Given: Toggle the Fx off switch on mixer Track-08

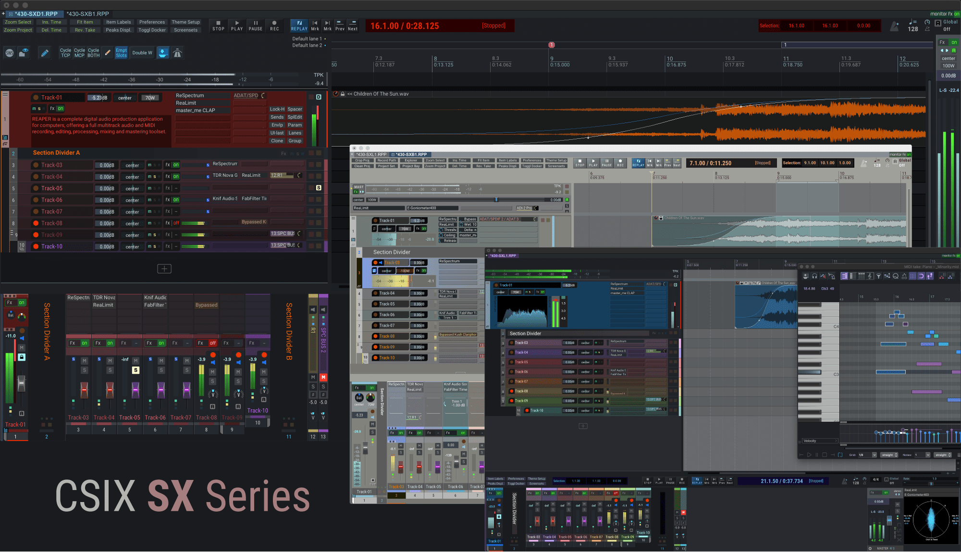Looking at the screenshot, I should (213, 343).
